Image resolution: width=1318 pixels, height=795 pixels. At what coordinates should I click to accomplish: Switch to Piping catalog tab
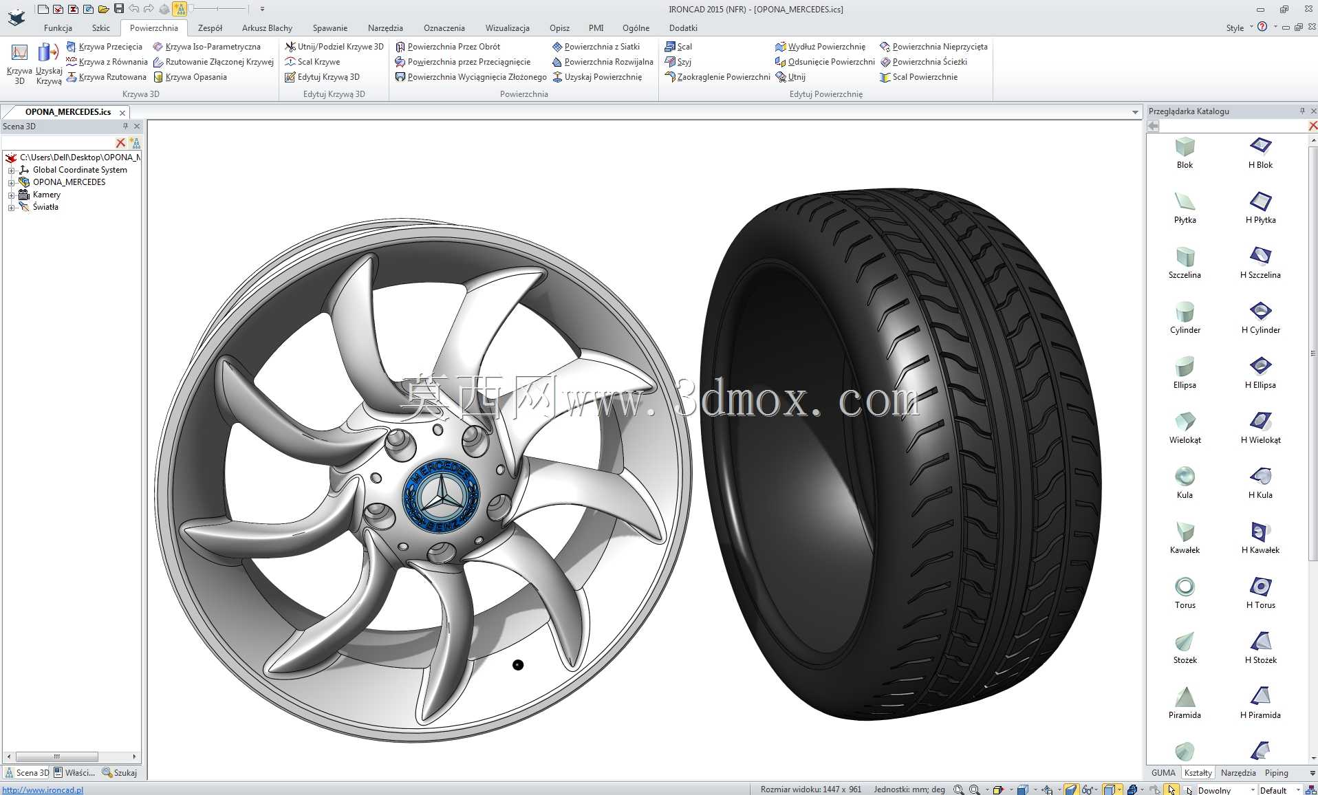pos(1276,772)
